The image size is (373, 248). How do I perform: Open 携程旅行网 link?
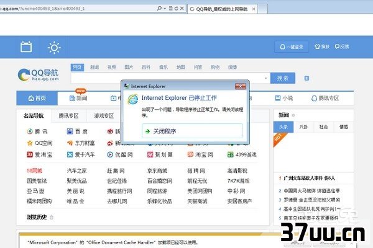pos(119,191)
